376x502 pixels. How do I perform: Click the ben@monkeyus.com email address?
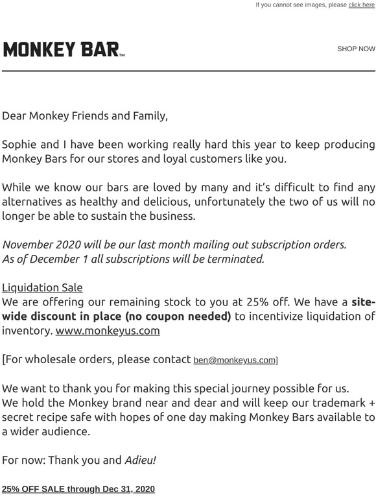click(234, 360)
